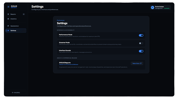Screen dimensions: 180x101
Task: Open the Tebex Store button
Action: pos(137,64)
